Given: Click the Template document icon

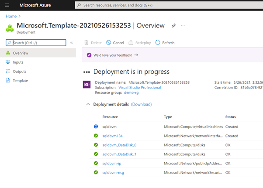Looking at the screenshot, I should [x=8, y=80].
